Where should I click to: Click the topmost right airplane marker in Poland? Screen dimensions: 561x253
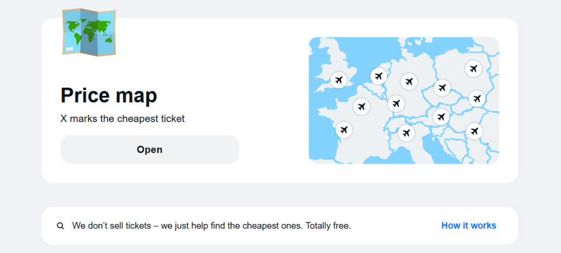[473, 69]
